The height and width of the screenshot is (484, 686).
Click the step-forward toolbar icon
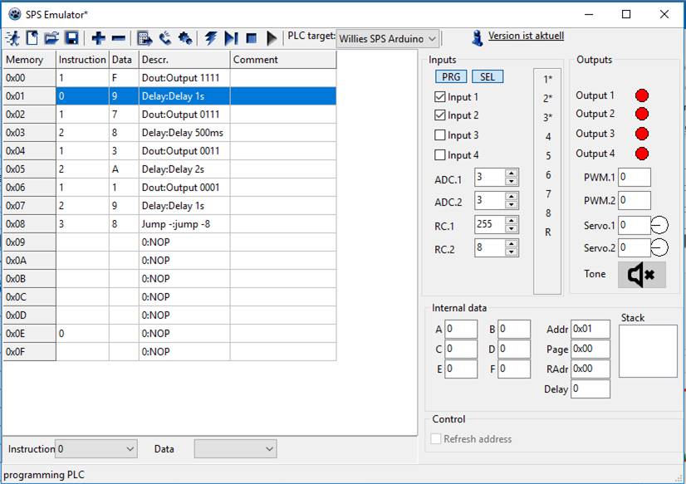(x=231, y=38)
